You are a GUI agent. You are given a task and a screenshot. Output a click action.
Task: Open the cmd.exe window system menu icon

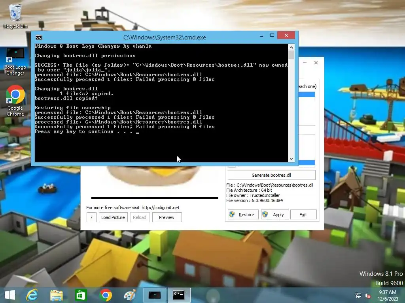[39, 37]
